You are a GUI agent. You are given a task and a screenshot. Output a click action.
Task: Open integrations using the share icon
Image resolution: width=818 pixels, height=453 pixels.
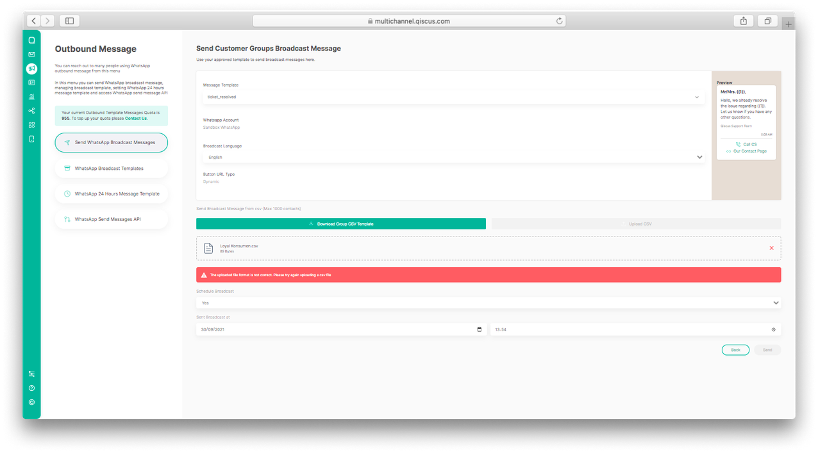point(31,111)
